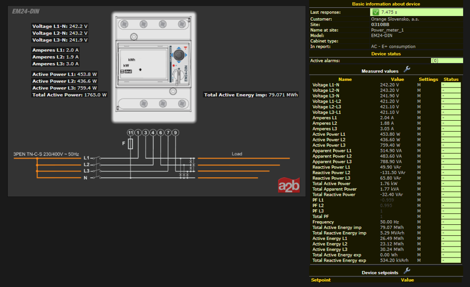Click the Total Active Energy imp overlay label
Image resolution: width=470 pixels, height=287 pixels.
click(x=251, y=95)
